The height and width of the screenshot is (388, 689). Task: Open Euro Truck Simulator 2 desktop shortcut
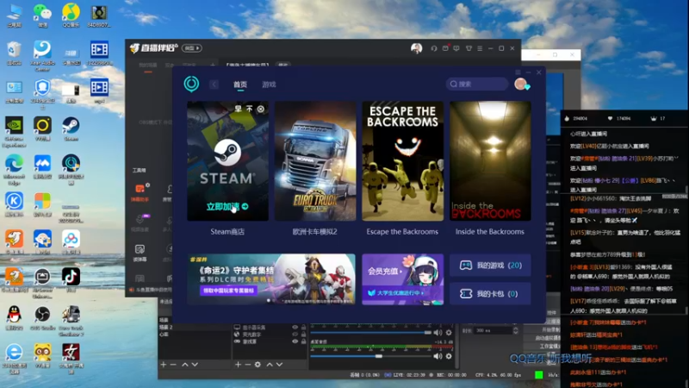71,322
